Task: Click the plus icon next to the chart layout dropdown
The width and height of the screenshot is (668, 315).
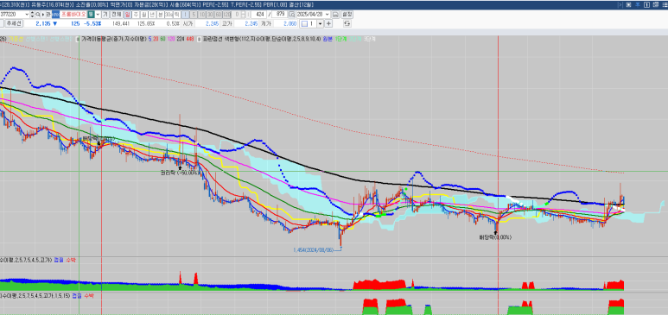Action: coord(328,23)
